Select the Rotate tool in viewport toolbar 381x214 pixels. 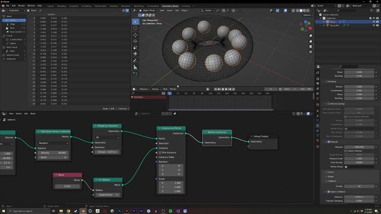coord(135,41)
